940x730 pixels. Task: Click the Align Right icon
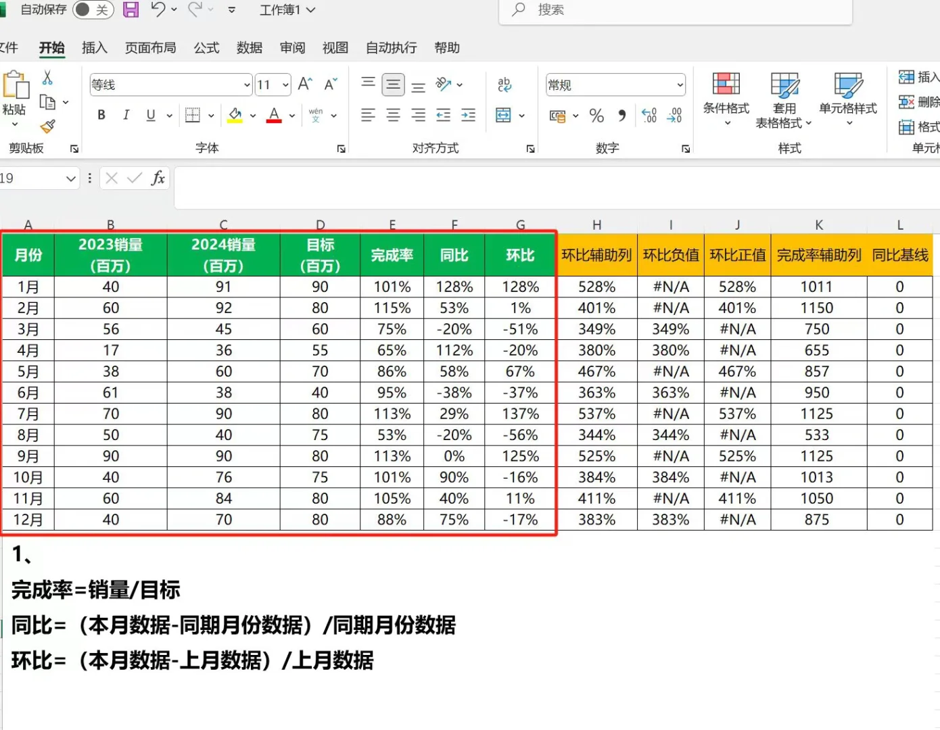(x=419, y=115)
